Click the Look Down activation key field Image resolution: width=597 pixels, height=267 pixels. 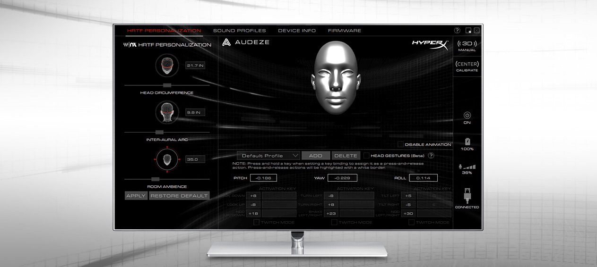coord(279,196)
